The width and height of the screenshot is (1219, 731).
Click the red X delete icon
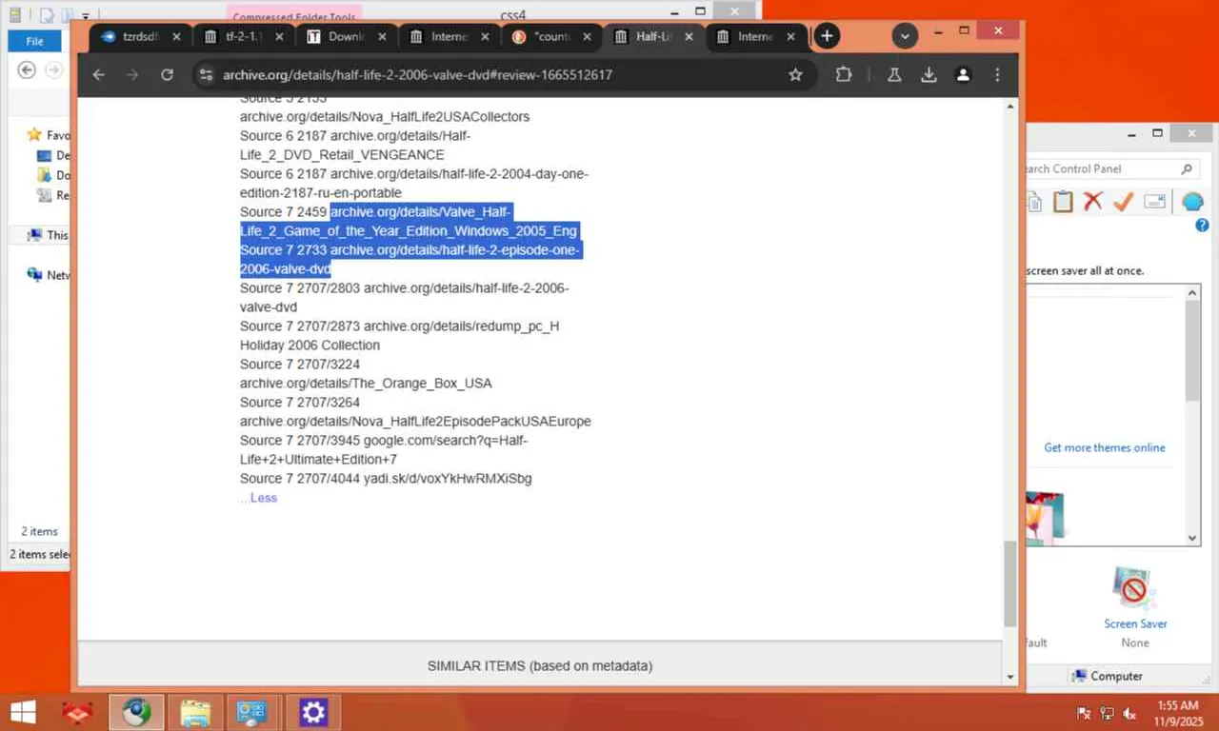(x=1093, y=201)
